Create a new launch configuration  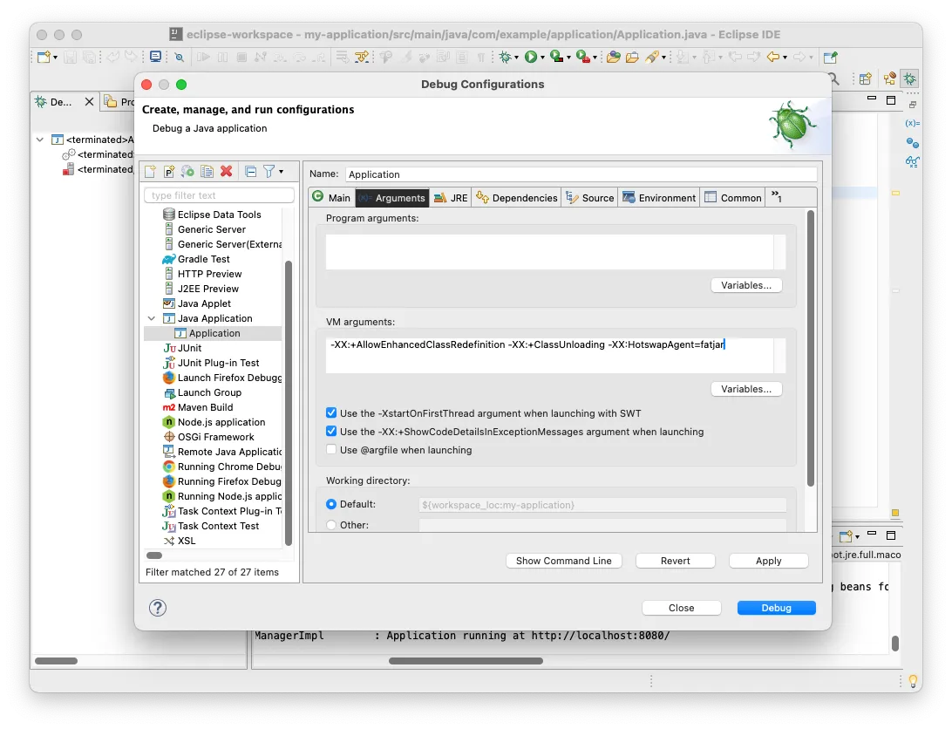click(150, 171)
